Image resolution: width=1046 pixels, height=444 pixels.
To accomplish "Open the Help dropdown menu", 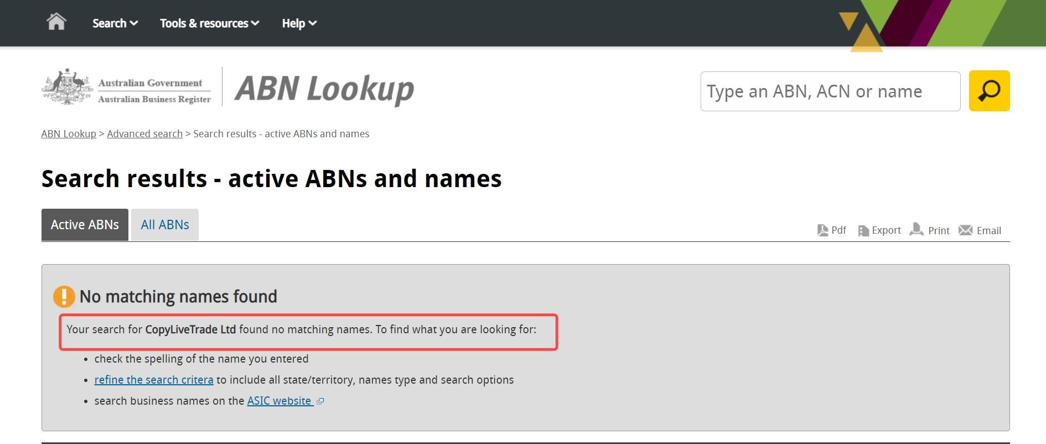I will pos(299,23).
